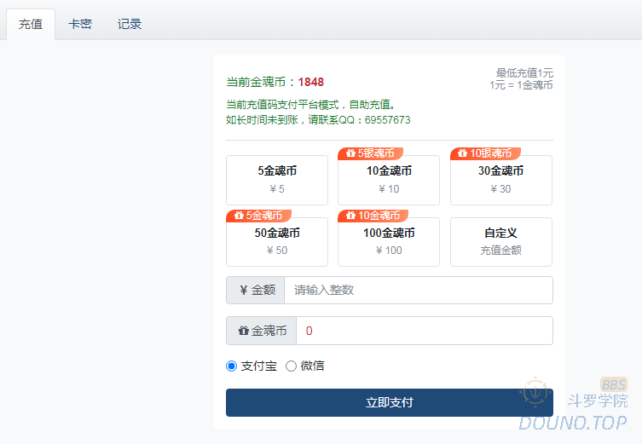Select the 自定义 充值金额 option
642x444 pixels.
click(500, 242)
